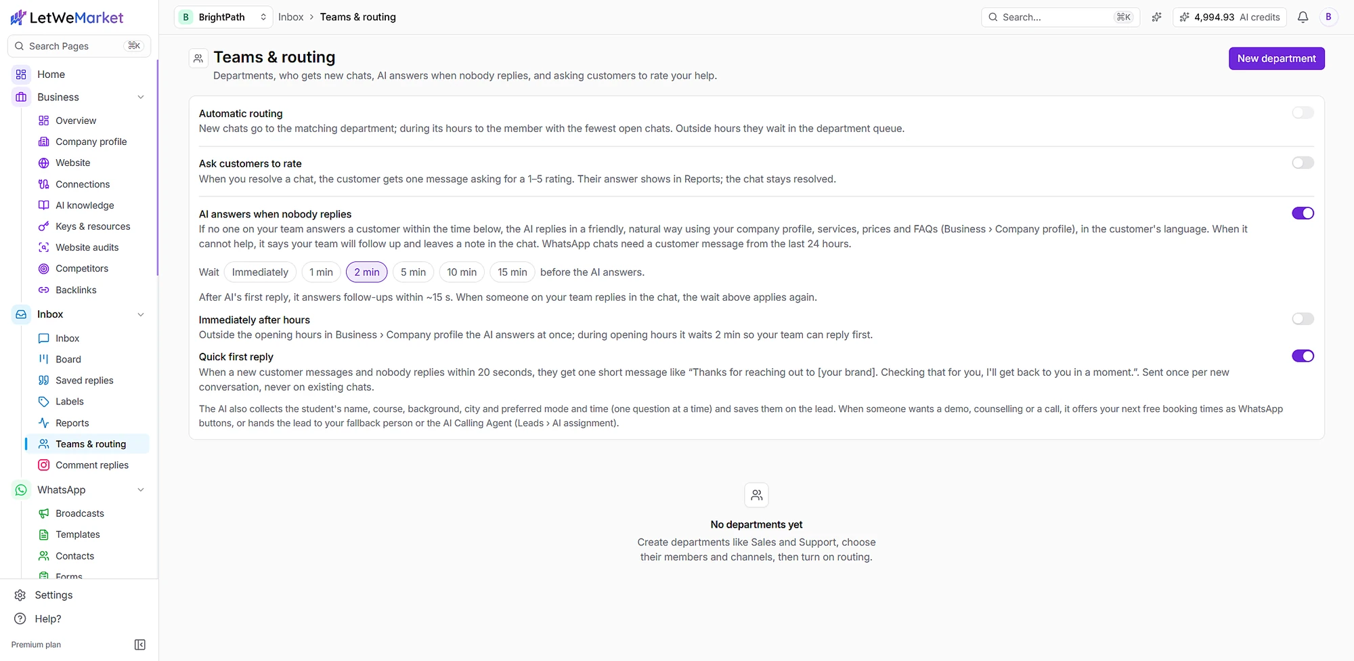Screen dimensions: 1354x661
Task: Turn on Ask customers to rate toggle
Action: click(x=1303, y=163)
